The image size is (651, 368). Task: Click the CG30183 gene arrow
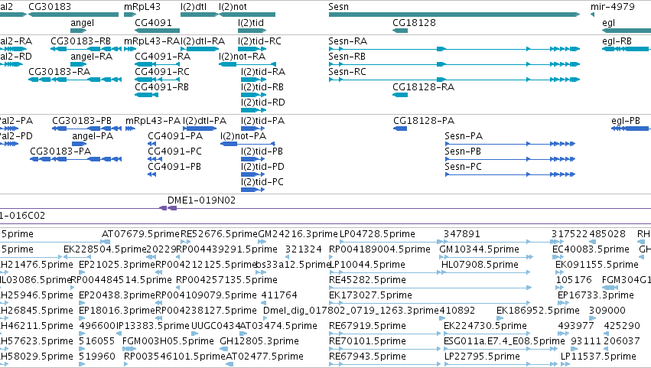(73, 15)
